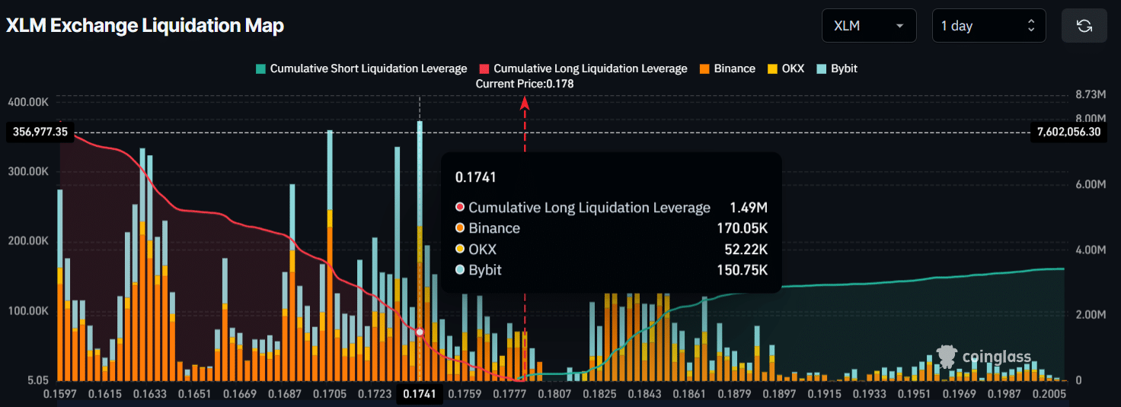Toggle the Binance series in legend
1121x407 pixels.
click(x=734, y=68)
